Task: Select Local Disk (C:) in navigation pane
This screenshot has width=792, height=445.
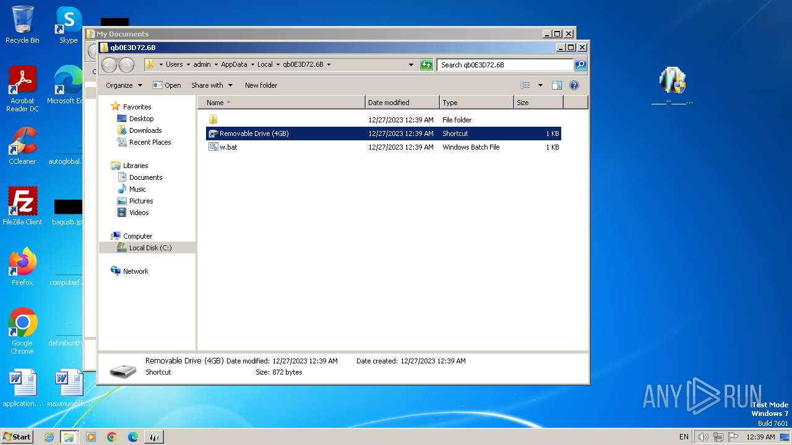Action: tap(147, 248)
